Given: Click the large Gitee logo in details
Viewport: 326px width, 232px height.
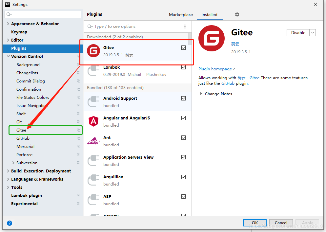Looking at the screenshot, I should pyautogui.click(x=212, y=38).
